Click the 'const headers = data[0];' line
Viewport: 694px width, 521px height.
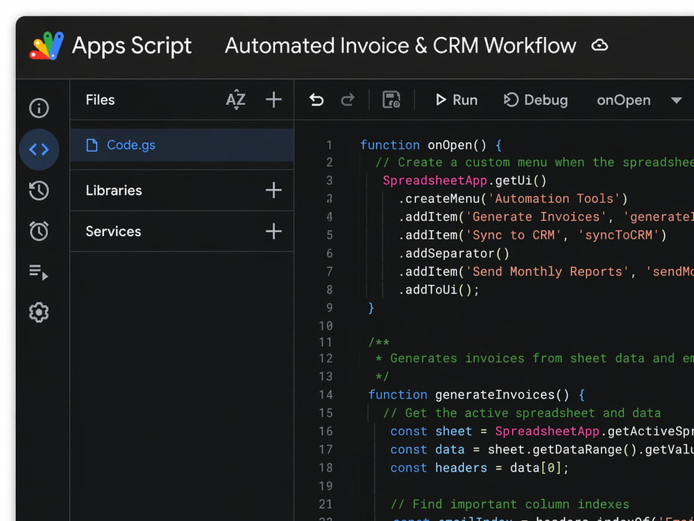(480, 468)
